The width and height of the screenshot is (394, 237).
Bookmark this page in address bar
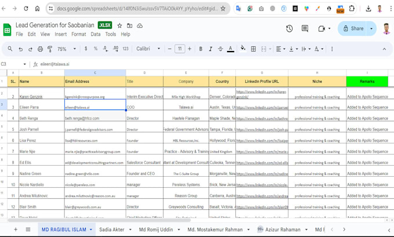(x=223, y=9)
